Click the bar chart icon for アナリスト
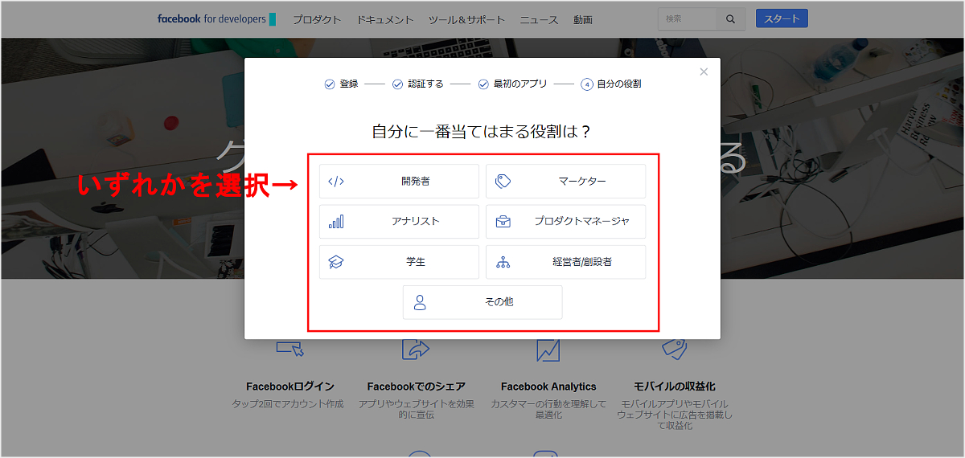 (336, 222)
